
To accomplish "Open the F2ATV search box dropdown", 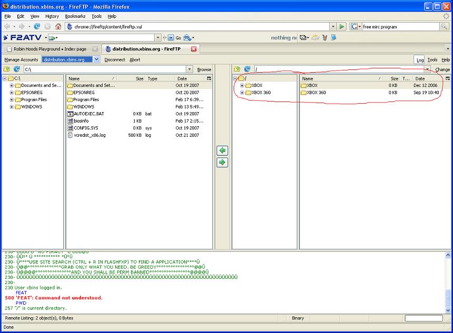I will click(x=158, y=37).
